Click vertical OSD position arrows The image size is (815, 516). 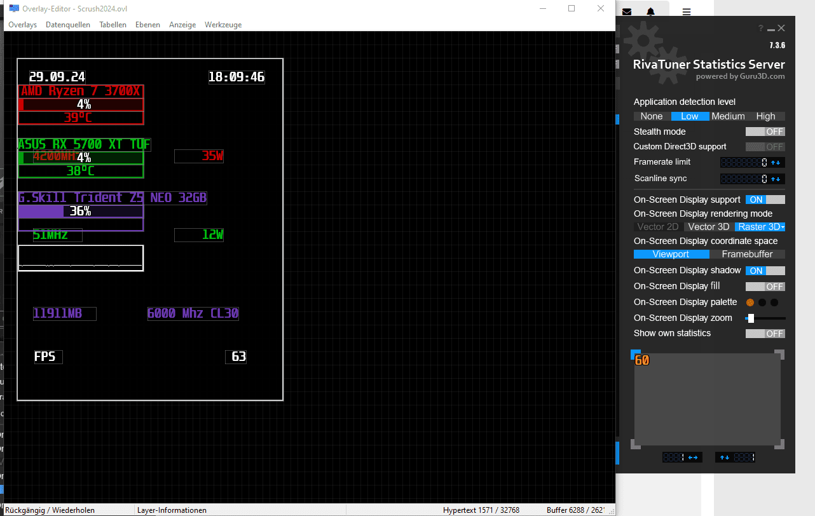[723, 457]
